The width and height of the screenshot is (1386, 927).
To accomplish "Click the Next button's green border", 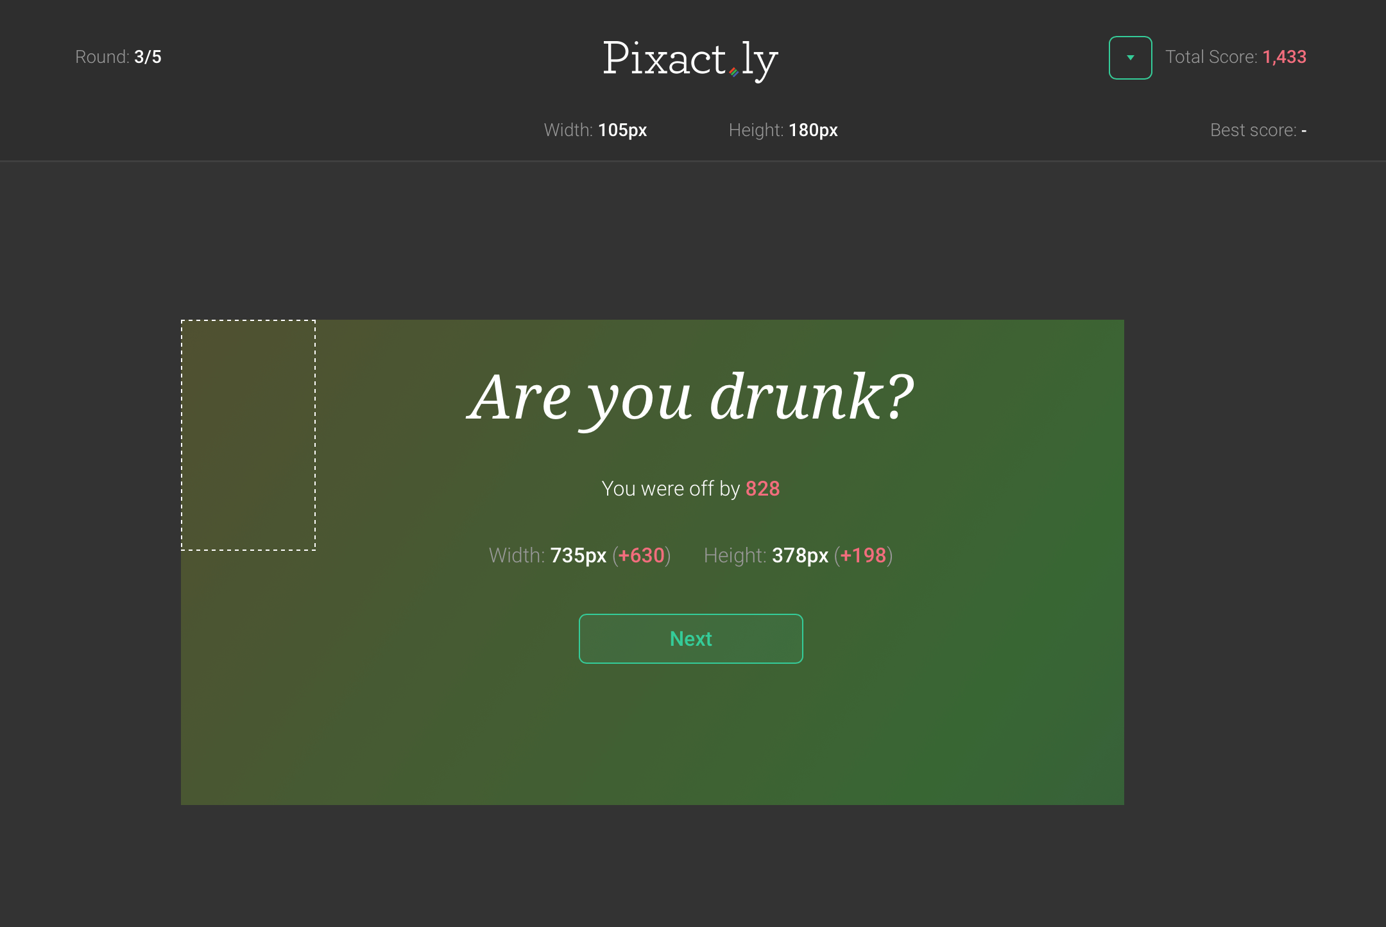I will pyautogui.click(x=690, y=615).
